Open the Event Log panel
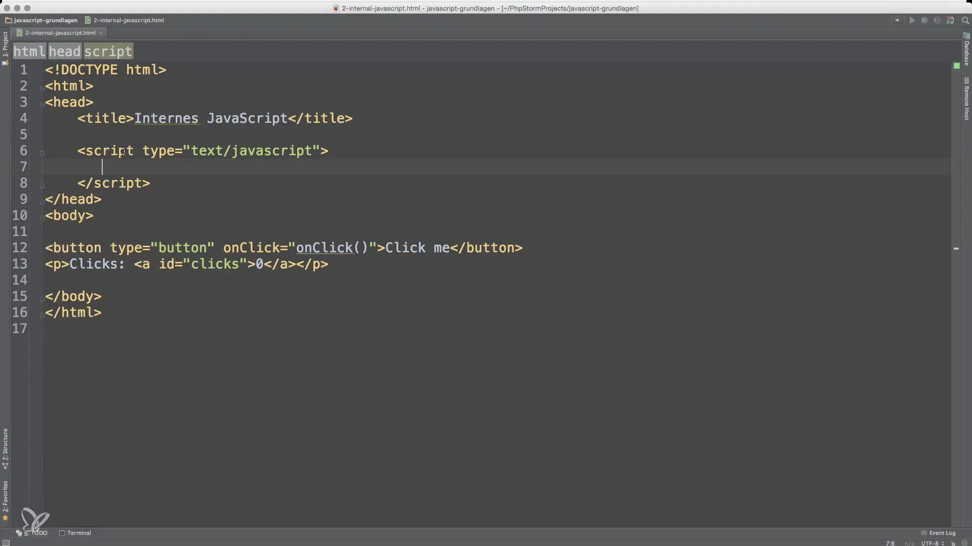The height and width of the screenshot is (546, 972). [938, 533]
